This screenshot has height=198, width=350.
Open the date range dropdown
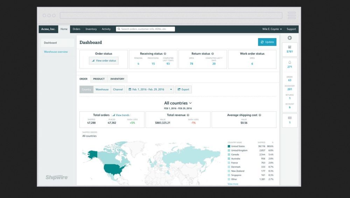[150, 90]
